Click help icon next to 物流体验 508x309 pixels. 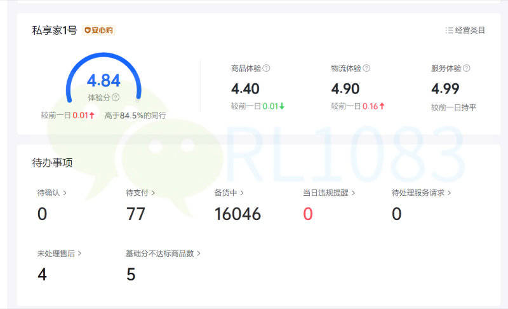[x=366, y=68]
